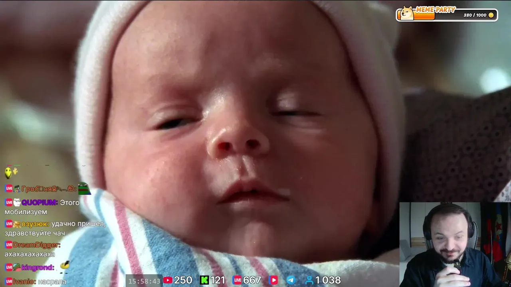Click the LIVE count 667
511x287 pixels.
(252, 280)
